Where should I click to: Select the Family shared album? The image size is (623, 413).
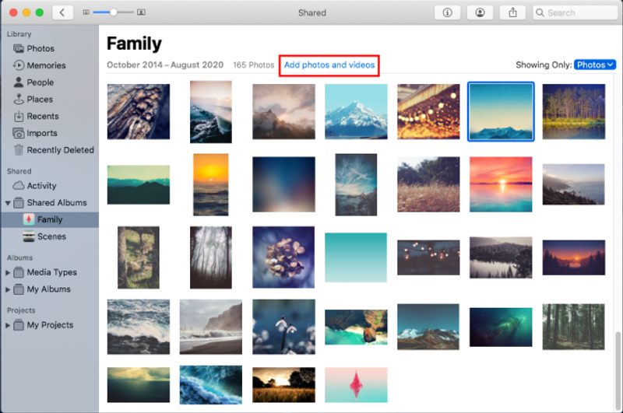tap(50, 220)
